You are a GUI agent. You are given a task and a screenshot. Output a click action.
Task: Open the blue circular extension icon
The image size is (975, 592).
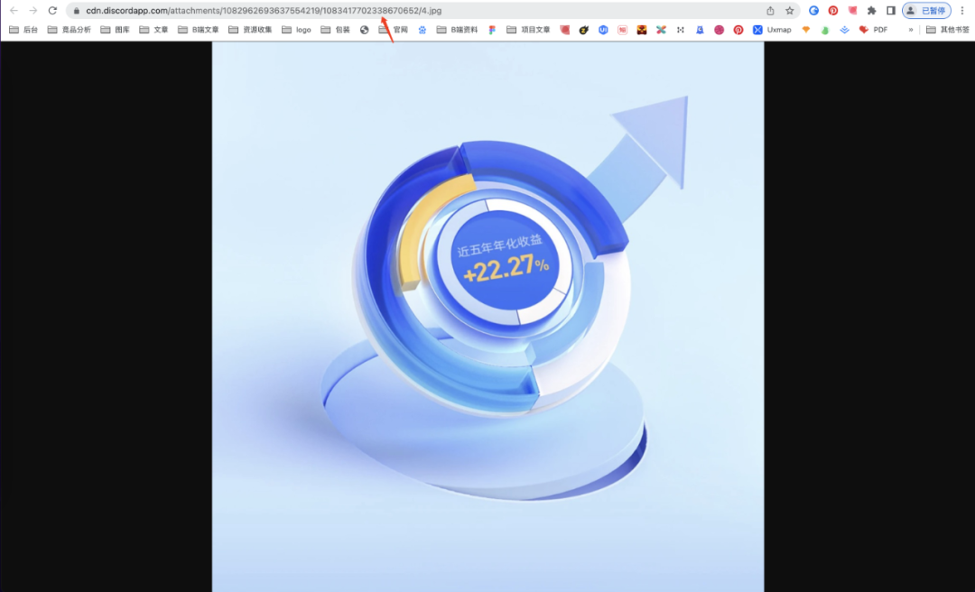point(813,11)
